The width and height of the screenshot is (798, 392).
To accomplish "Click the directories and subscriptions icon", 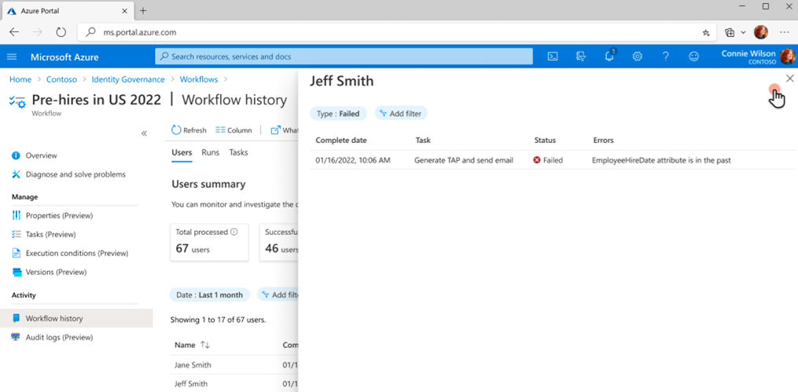I will point(581,57).
